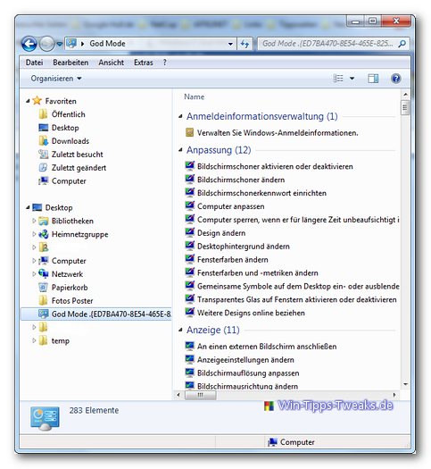This screenshot has height=469, width=431.
Task: Open the Organisieren dropdown
Action: point(56,79)
